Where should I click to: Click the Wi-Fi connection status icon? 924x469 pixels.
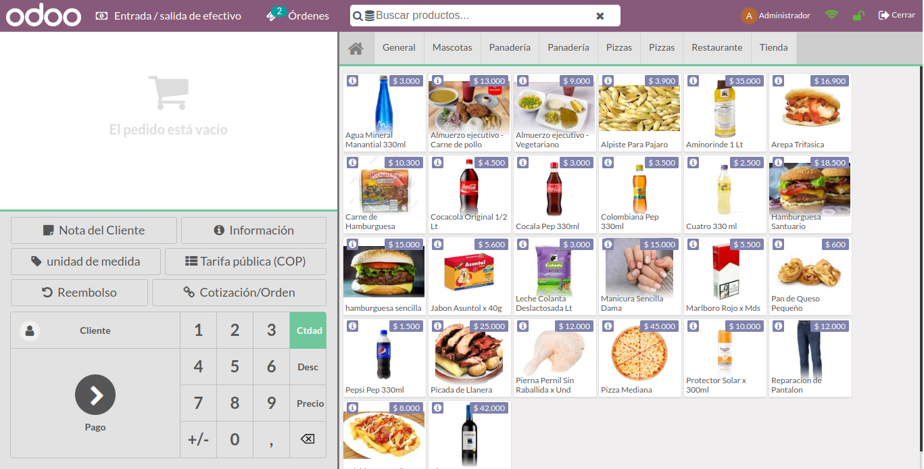point(831,16)
